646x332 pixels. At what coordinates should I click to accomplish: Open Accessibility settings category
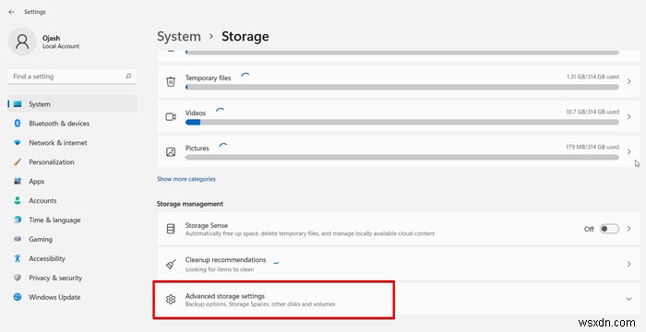[x=73, y=258]
